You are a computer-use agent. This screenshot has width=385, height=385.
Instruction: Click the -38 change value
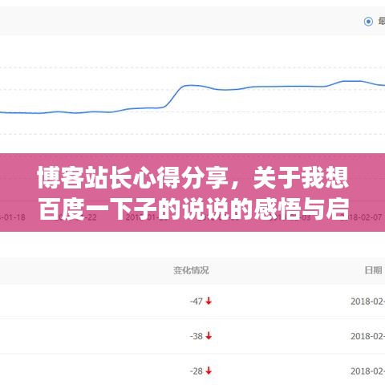(x=197, y=336)
